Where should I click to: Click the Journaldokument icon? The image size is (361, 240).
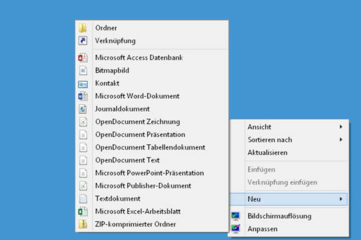click(83, 109)
